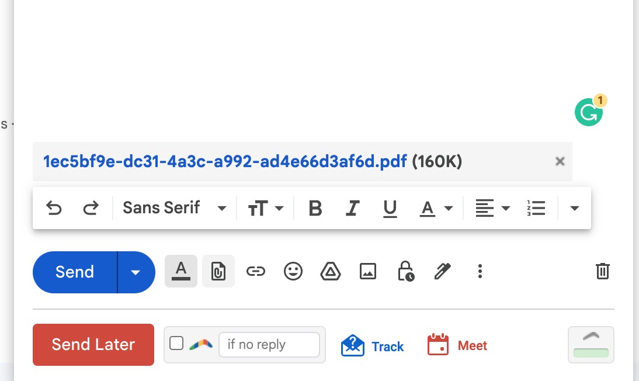
Task: Attach files with the paperclip icon
Action: click(218, 271)
